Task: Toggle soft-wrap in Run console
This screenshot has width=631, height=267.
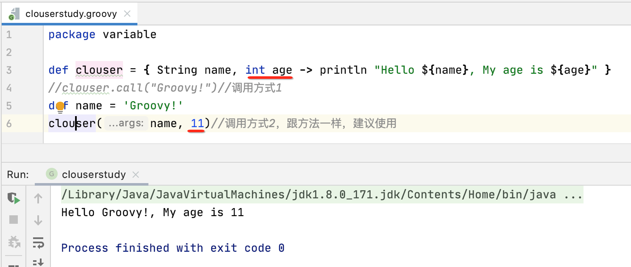Action: click(x=38, y=242)
